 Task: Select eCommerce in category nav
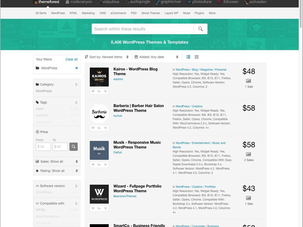coord(118,13)
